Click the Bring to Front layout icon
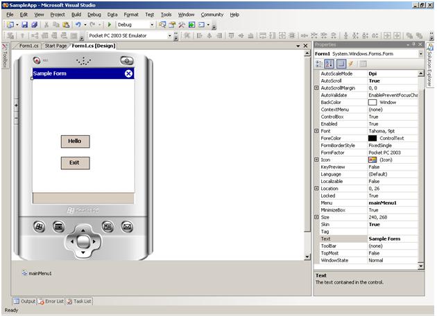437x317 pixels. click(x=409, y=35)
